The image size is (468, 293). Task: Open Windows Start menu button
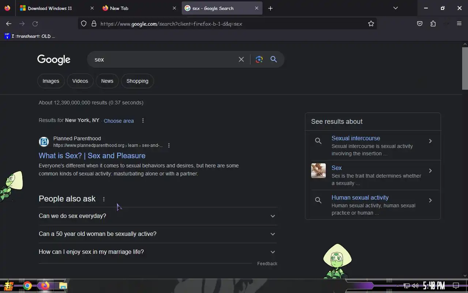[x=9, y=286]
